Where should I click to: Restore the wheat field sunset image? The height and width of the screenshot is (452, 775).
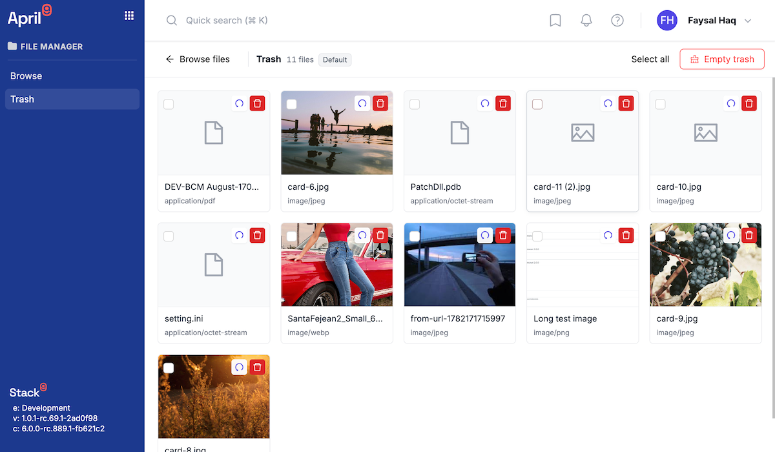[240, 367]
